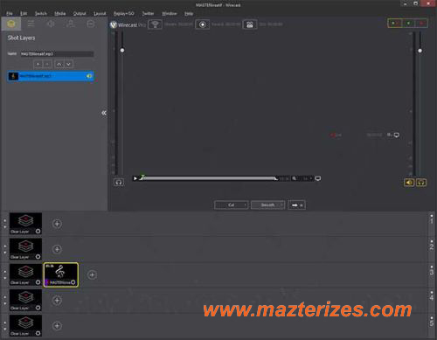Open the list-lines properties tab icon
The height and width of the screenshot is (340, 437).
[x=31, y=24]
